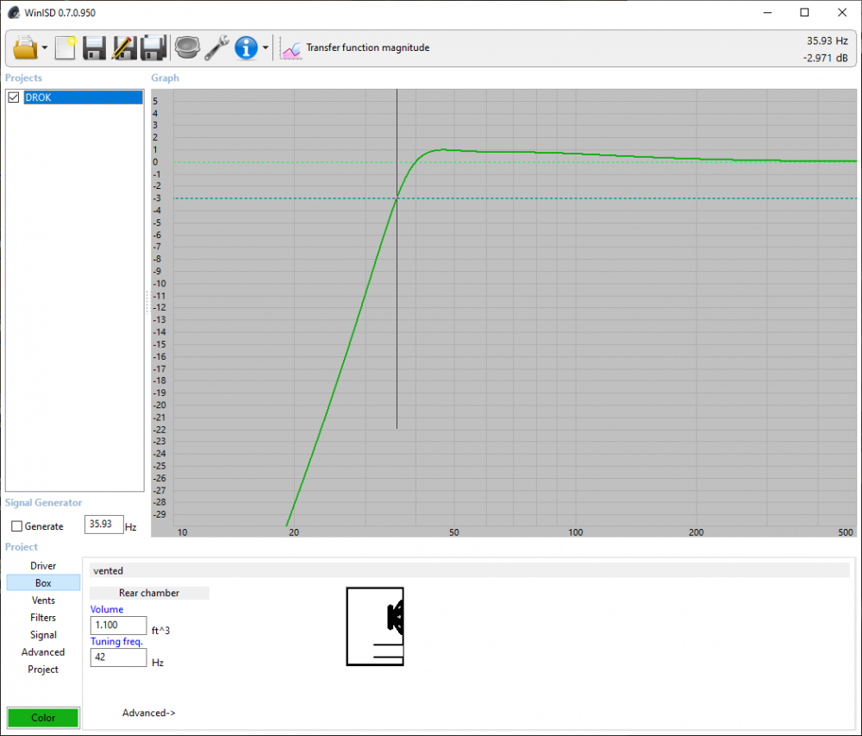Click the green Color button
This screenshot has width=862, height=736.
pyautogui.click(x=43, y=718)
